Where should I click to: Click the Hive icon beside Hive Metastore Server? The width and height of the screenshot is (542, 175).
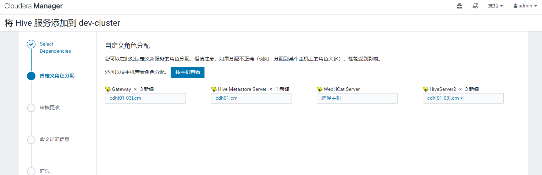(214, 89)
